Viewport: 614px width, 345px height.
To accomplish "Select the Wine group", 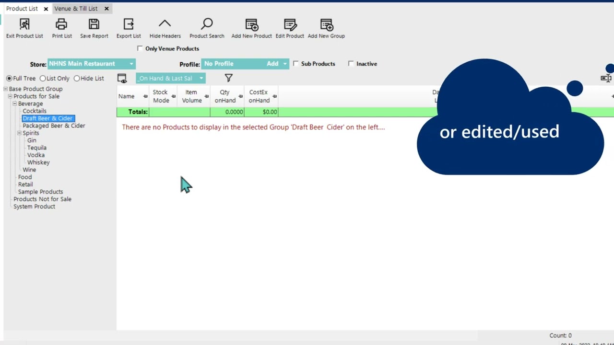I will click(29, 170).
